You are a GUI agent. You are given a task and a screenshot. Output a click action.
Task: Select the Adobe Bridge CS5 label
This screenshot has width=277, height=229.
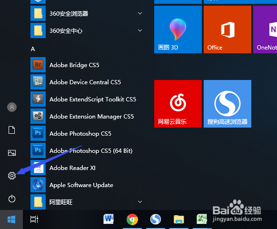pos(74,65)
